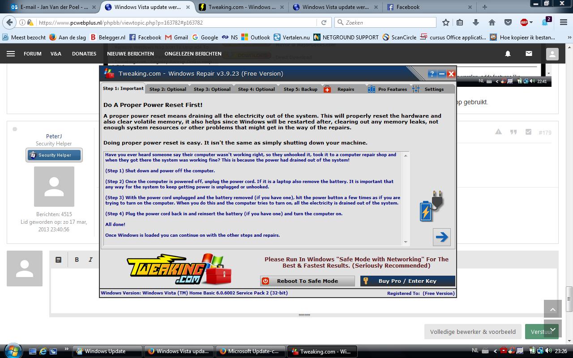Image resolution: width=573 pixels, height=358 pixels.
Task: Open the site information icon in address bar
Action: [x=23, y=22]
